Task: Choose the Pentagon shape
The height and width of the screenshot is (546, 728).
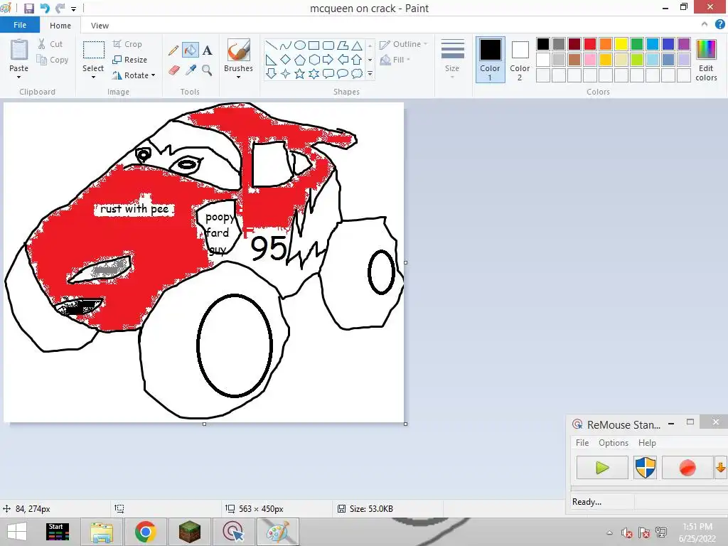Action: [300, 60]
